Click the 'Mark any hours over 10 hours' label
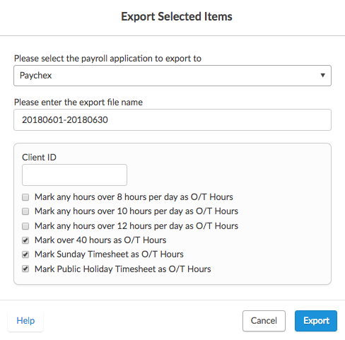This screenshot has width=345, height=340. (x=136, y=211)
